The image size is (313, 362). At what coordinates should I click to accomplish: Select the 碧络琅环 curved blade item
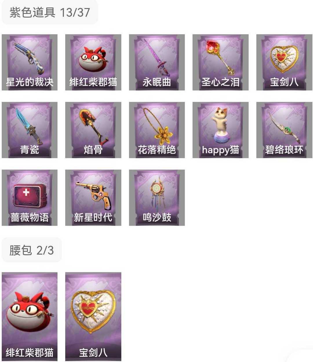(284, 130)
